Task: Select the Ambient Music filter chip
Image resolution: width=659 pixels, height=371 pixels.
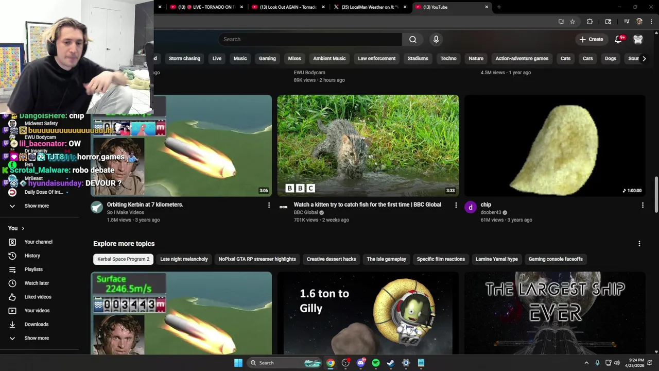Action: [329, 58]
